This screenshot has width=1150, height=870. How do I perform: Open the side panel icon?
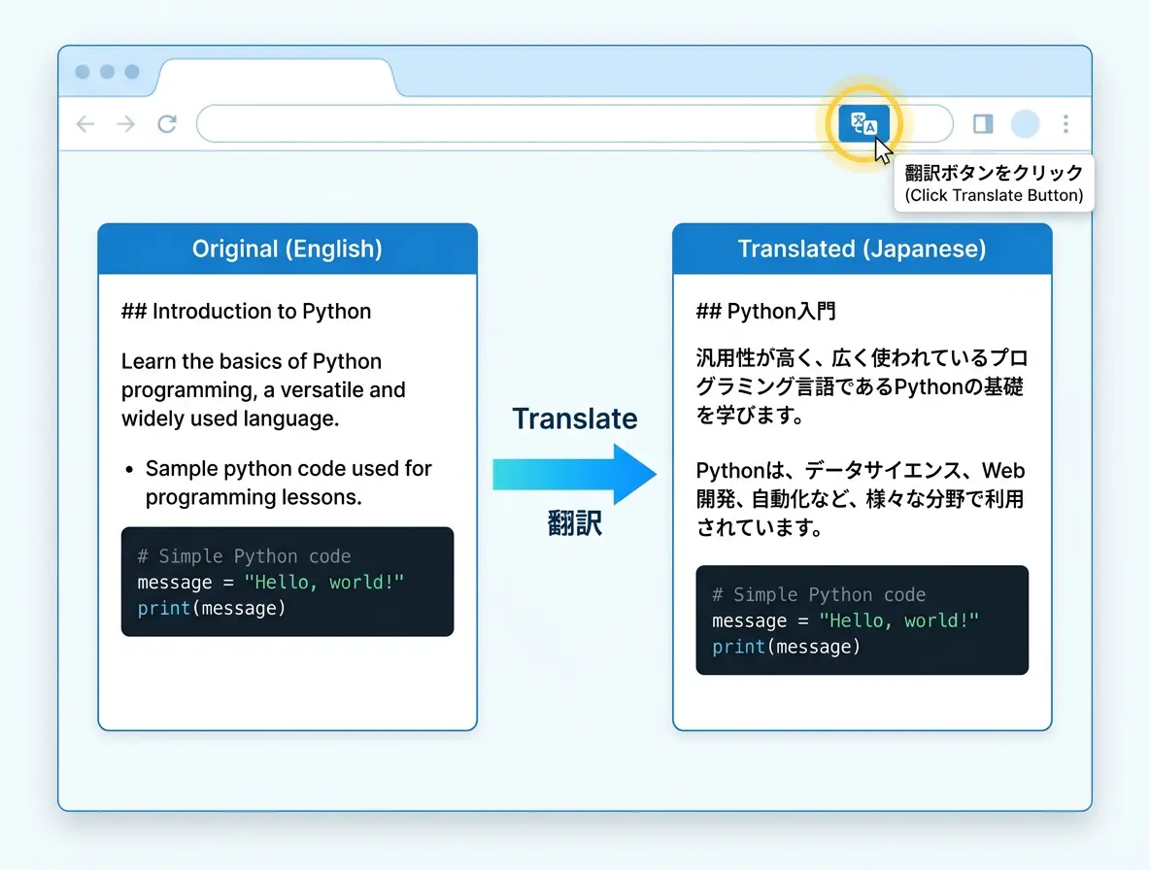983,124
